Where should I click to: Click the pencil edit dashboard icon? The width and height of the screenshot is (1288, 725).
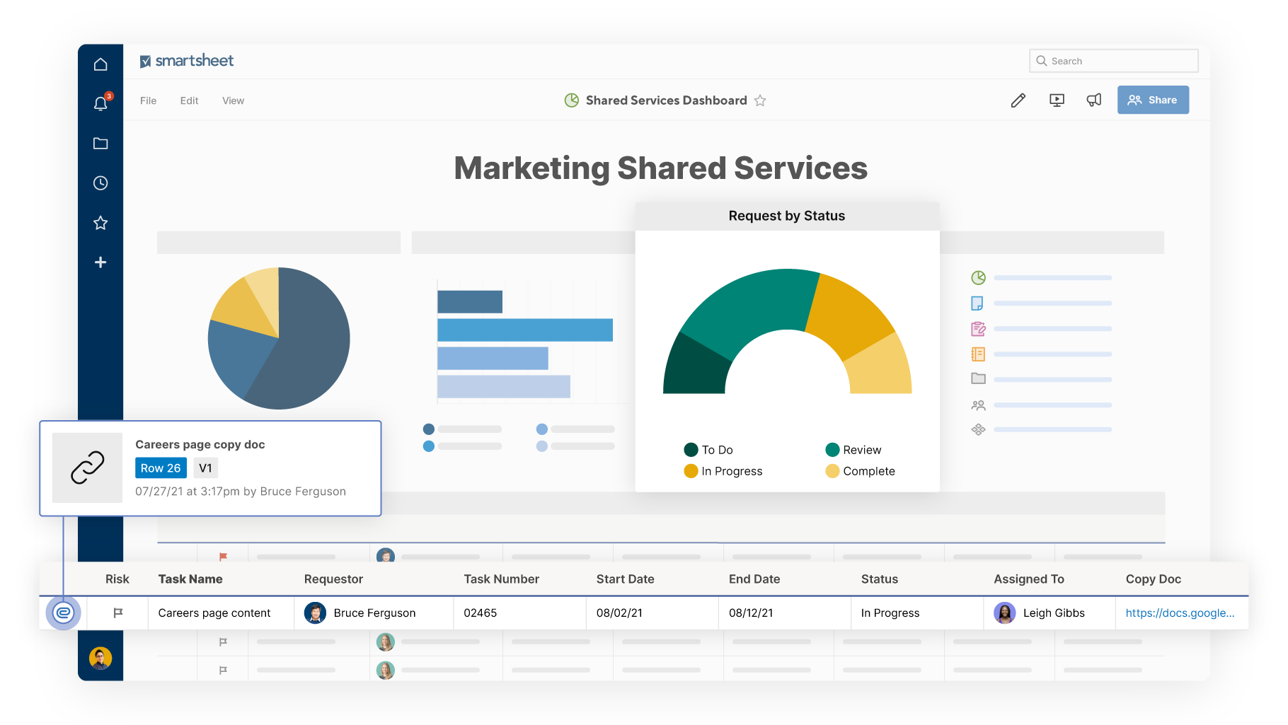(1018, 100)
